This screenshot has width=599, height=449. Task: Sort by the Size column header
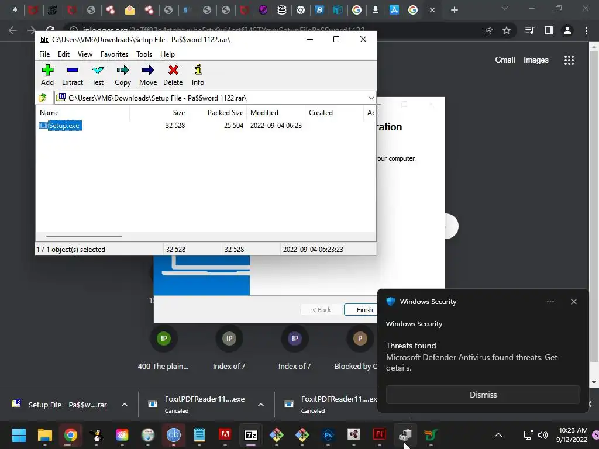[x=159, y=113]
